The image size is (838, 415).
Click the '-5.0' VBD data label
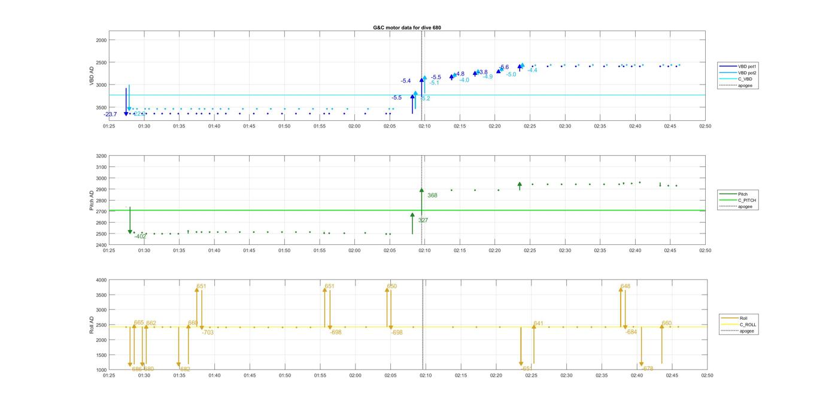pos(511,74)
